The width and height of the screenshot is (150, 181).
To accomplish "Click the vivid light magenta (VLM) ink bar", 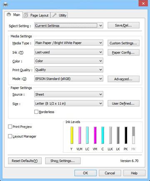I will [80, 135].
